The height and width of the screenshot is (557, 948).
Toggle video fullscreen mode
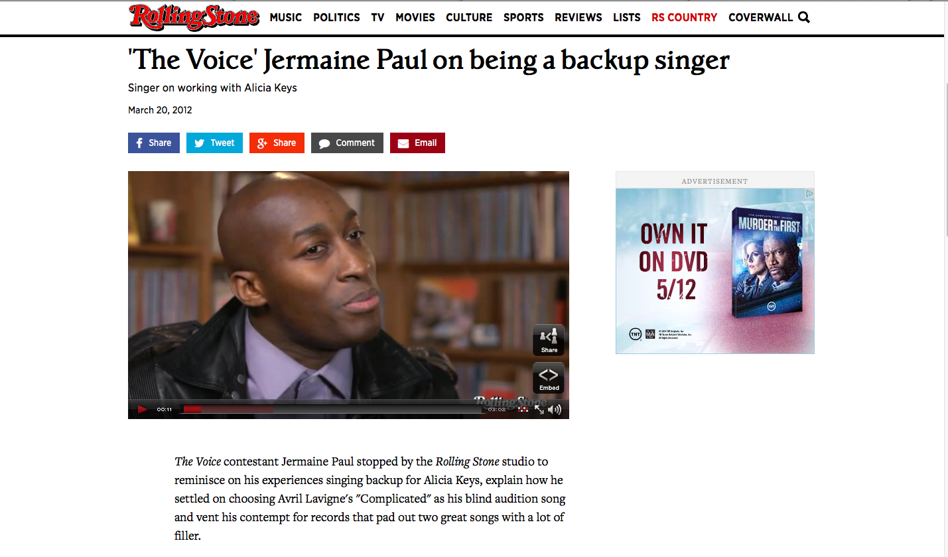click(x=539, y=409)
